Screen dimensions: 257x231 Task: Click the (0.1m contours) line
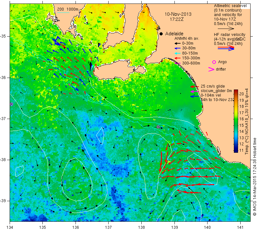pos(228,10)
